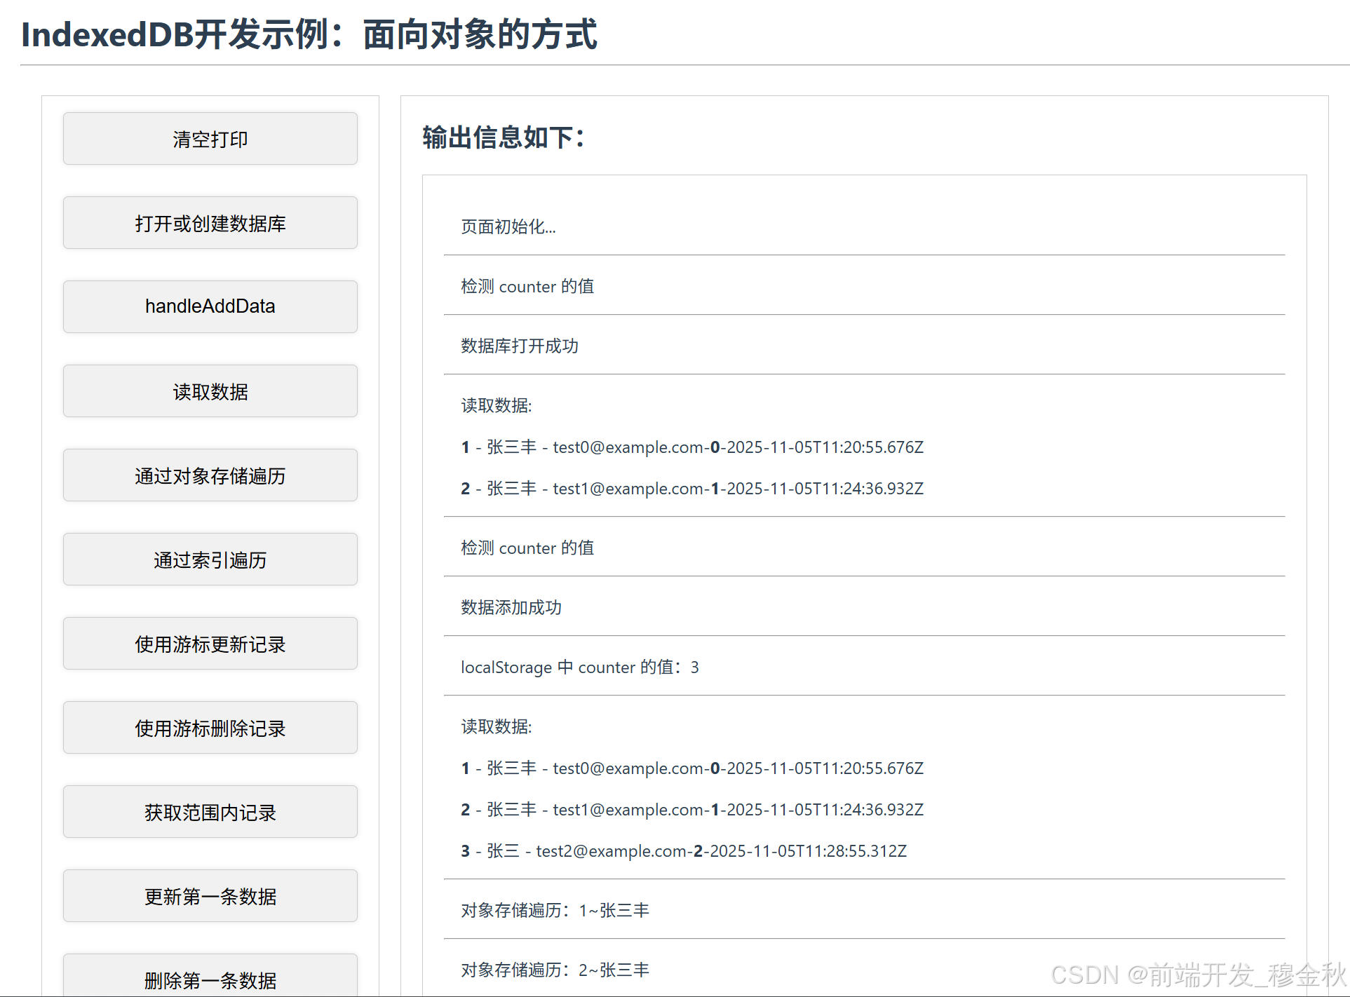Select the 数据添加成功 log message
The image size is (1350, 997).
(511, 607)
